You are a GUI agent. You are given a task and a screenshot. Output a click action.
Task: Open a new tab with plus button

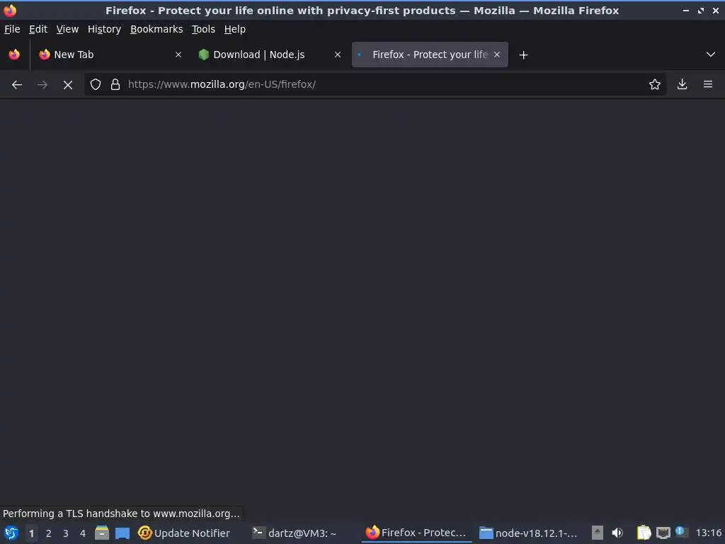(x=523, y=55)
